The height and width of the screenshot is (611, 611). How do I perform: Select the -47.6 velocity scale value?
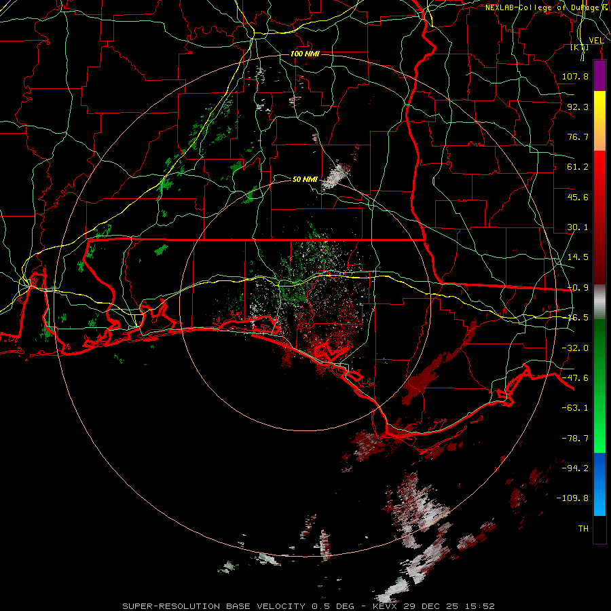[x=575, y=378]
